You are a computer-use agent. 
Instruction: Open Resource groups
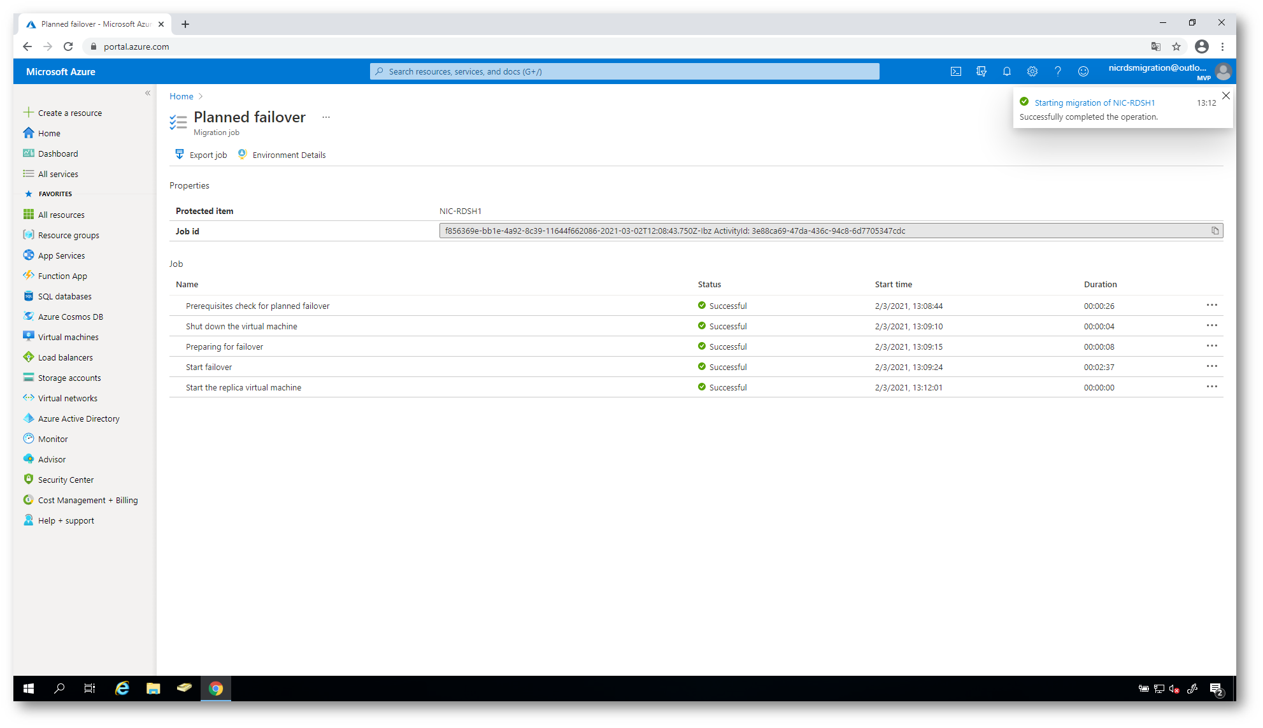point(61,235)
